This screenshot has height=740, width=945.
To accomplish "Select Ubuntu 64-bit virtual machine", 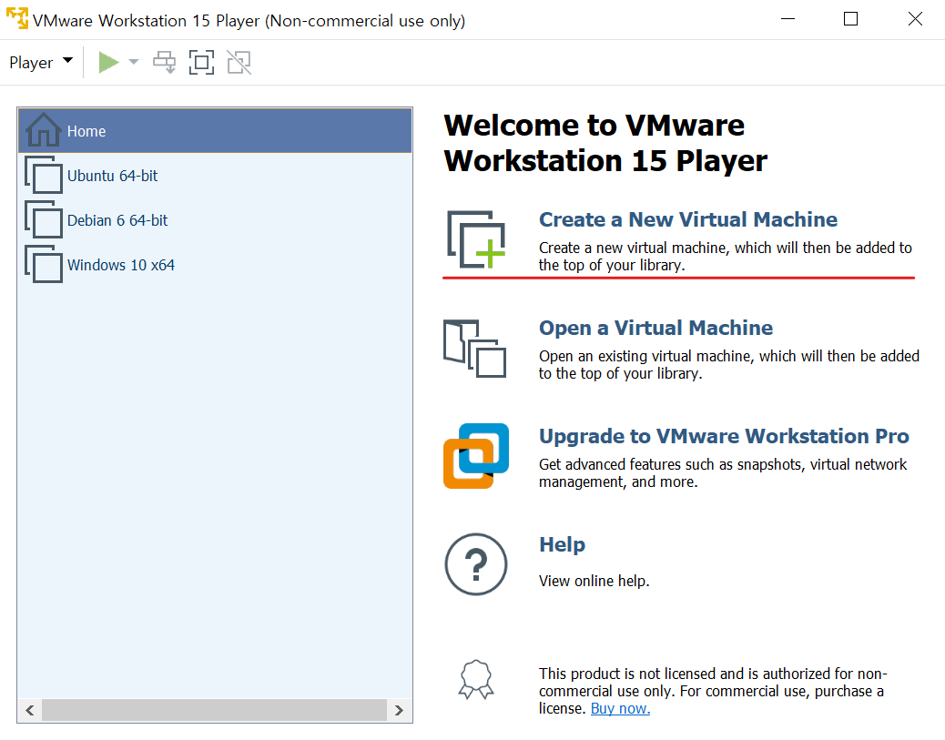I will (x=215, y=176).
